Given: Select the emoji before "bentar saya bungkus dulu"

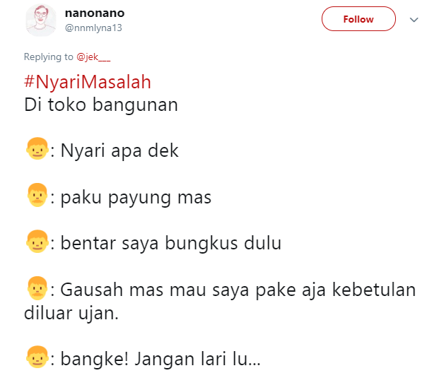Looking at the screenshot, I should click(x=35, y=242).
